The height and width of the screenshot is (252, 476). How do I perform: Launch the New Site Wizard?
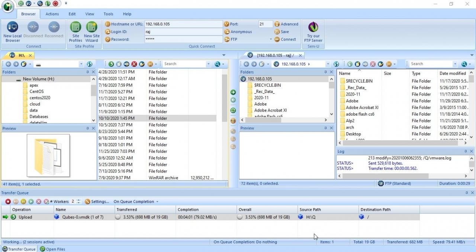coord(91,30)
